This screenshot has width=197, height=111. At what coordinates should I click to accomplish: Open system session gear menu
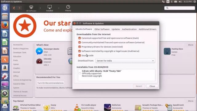[x=195, y=2]
